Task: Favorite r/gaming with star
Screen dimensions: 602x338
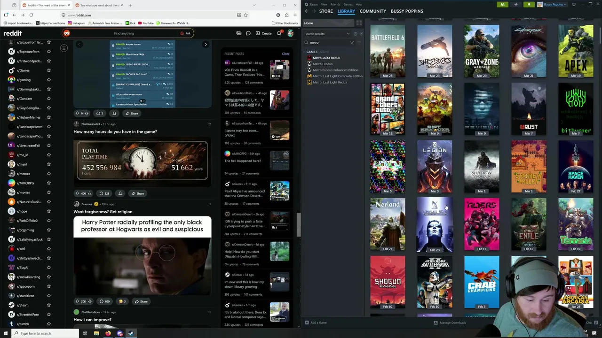Action: click(49, 80)
